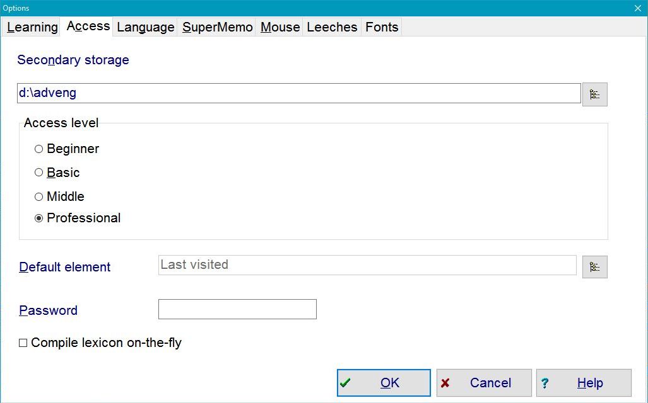648x403 pixels.
Task: Select the Beginner access level
Action: pyautogui.click(x=39, y=149)
